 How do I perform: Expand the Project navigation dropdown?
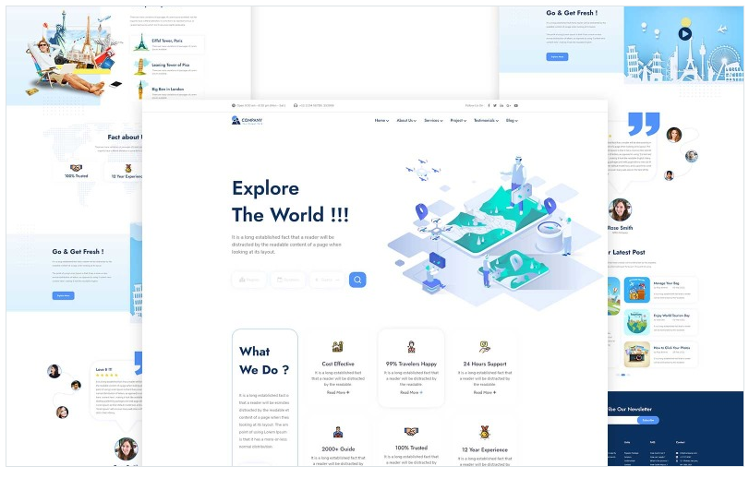(x=459, y=121)
